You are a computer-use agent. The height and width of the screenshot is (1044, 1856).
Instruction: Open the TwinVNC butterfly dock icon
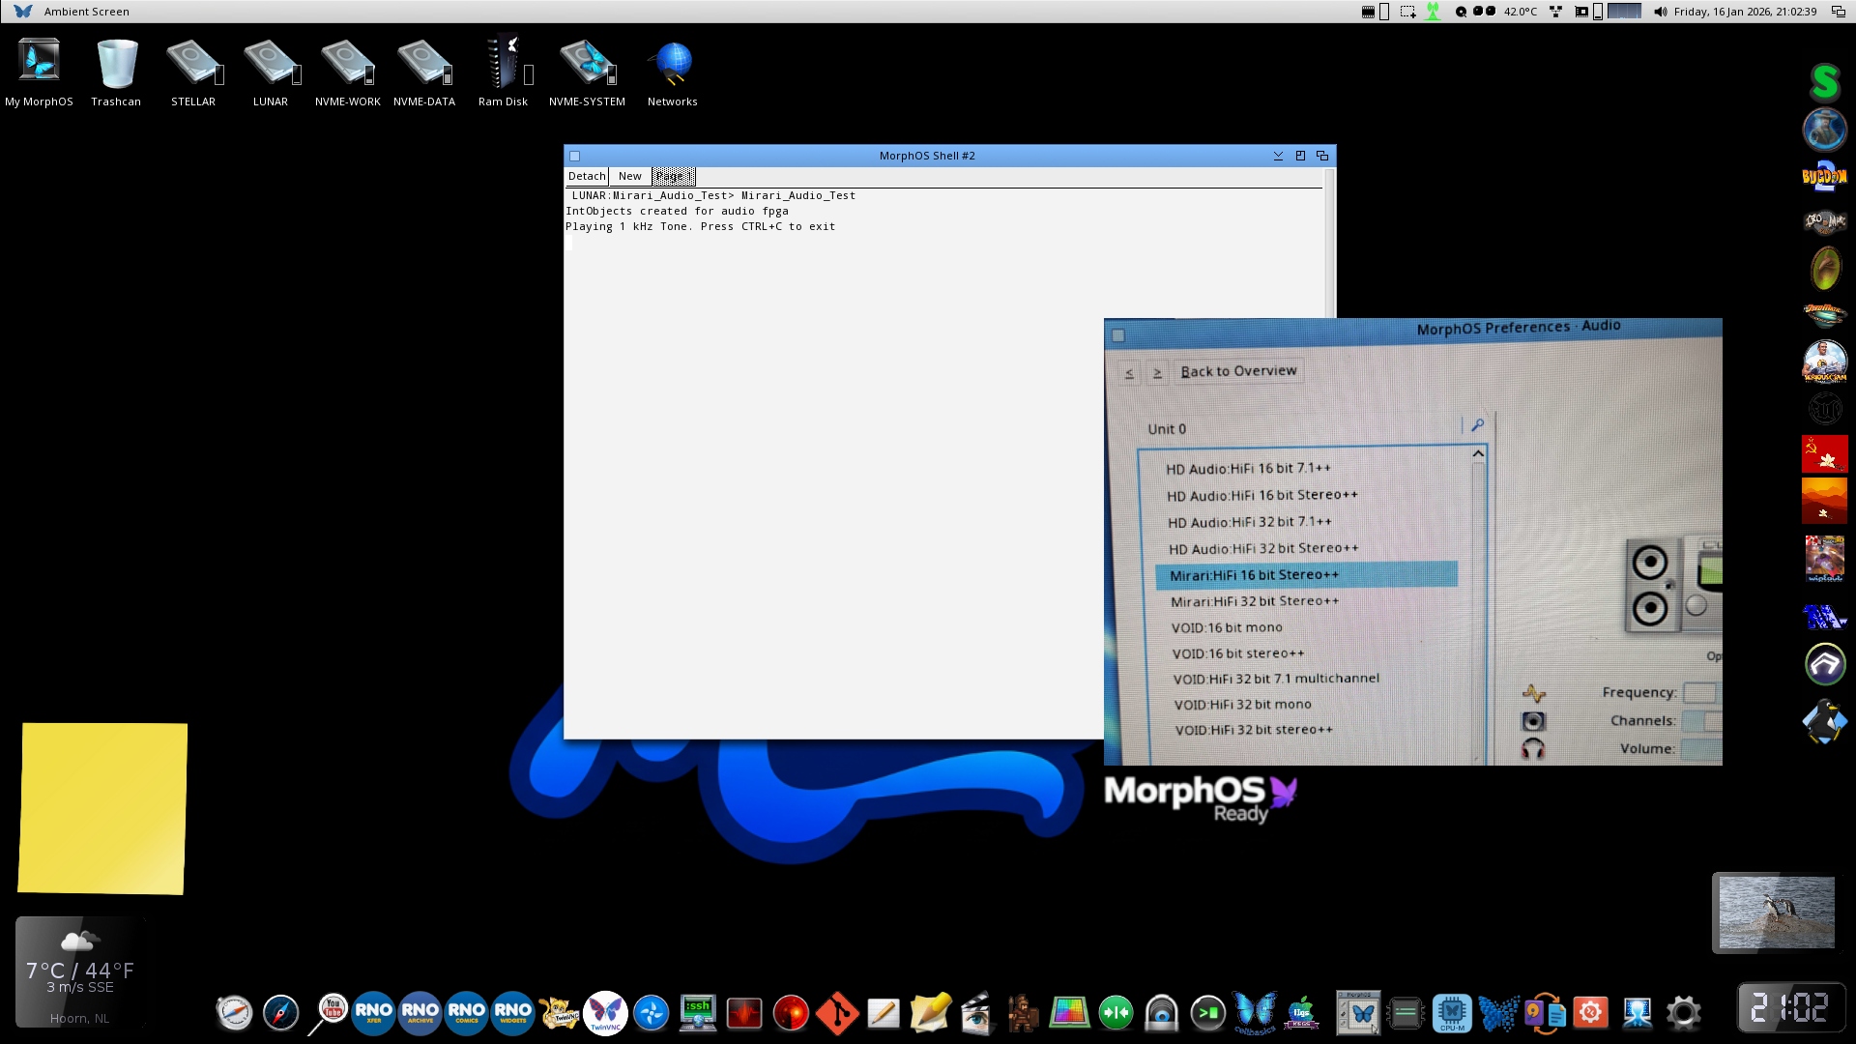[x=605, y=1012]
